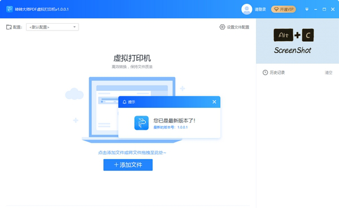Screen dimensions: 339x216
Task: Click the app logo in the title bar
Action: coord(10,9)
